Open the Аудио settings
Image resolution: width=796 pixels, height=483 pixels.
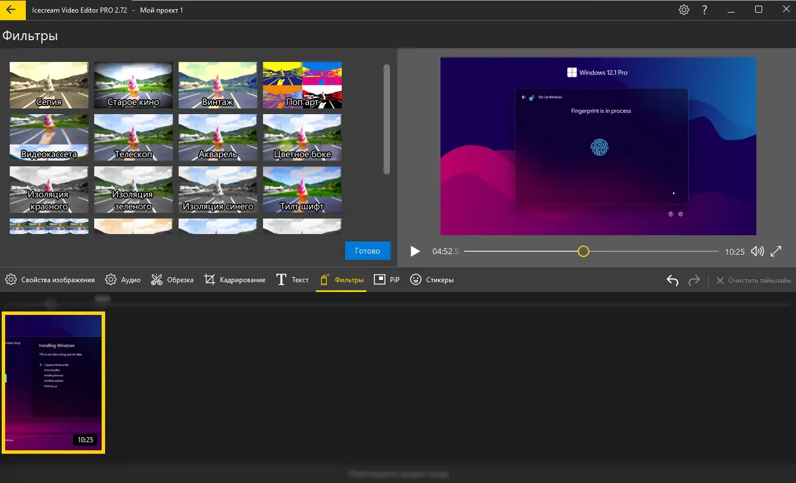pos(123,280)
